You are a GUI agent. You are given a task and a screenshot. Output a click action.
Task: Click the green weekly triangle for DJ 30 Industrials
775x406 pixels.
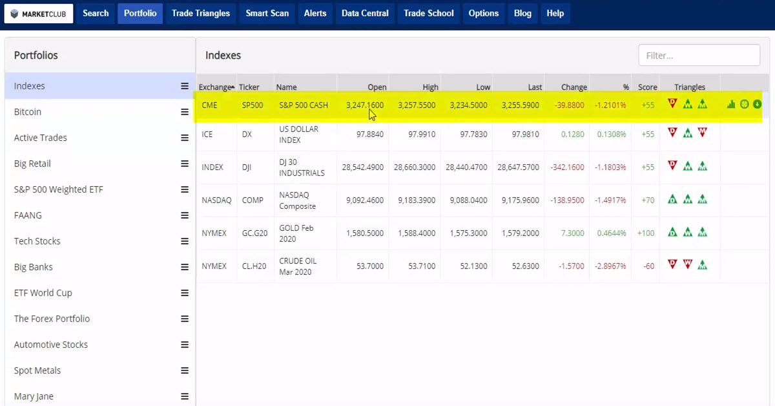click(x=688, y=166)
